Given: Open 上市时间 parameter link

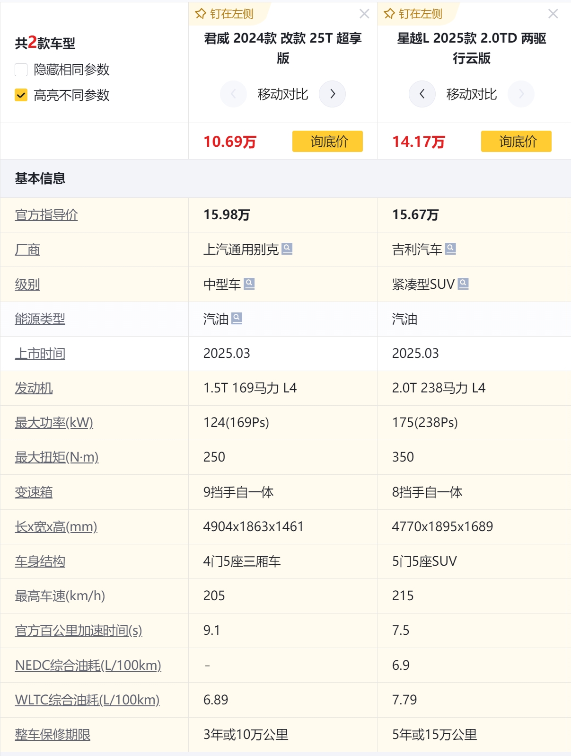Looking at the screenshot, I should click(40, 354).
